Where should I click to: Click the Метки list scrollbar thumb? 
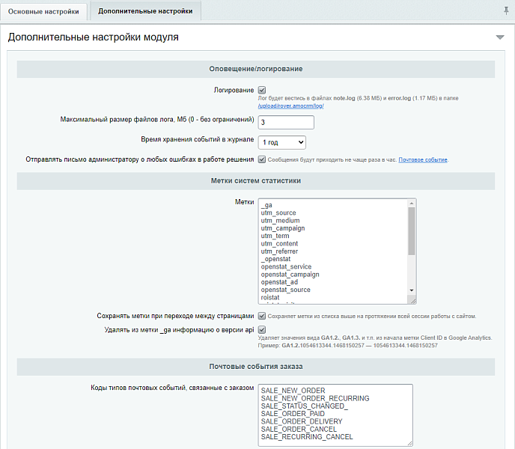pyautogui.click(x=412, y=232)
